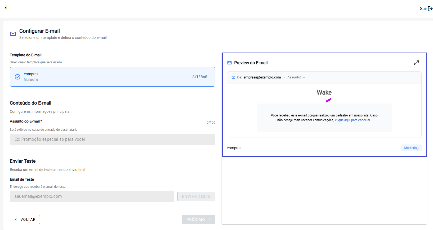Click the ENVIAR TESTE button
The height and width of the screenshot is (230, 433).
click(x=196, y=196)
